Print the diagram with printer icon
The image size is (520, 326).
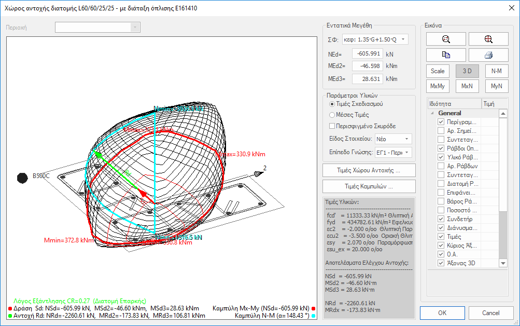coord(488,55)
